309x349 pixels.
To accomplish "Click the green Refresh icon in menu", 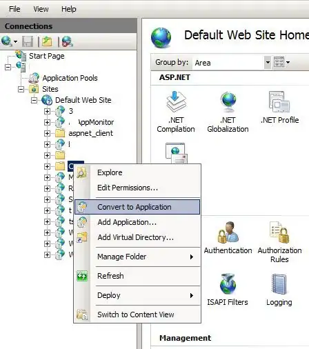I will (x=82, y=276).
